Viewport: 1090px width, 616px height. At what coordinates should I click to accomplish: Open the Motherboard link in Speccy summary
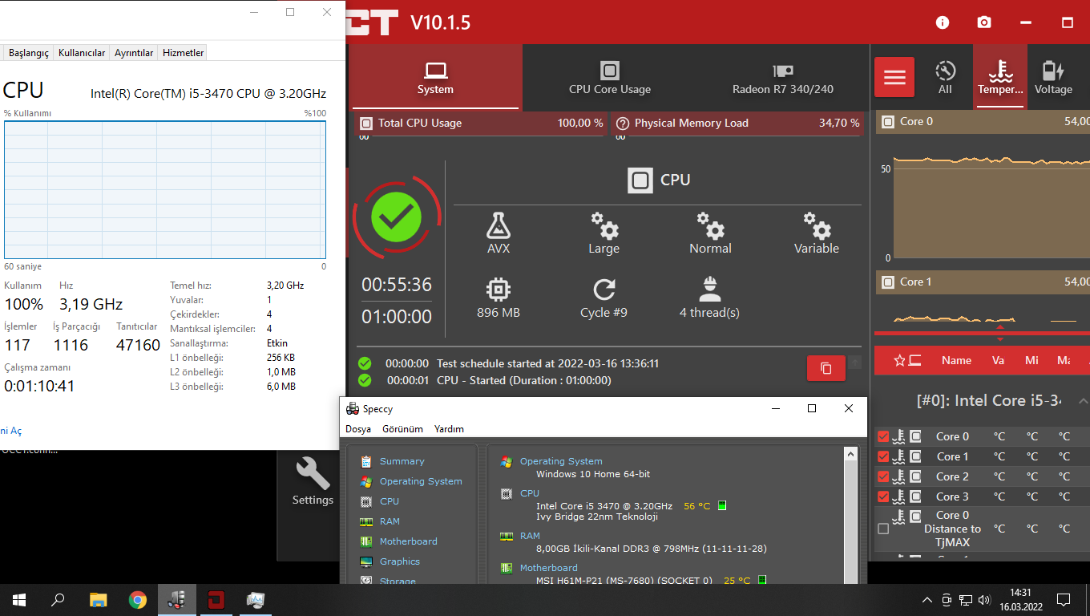pos(549,568)
